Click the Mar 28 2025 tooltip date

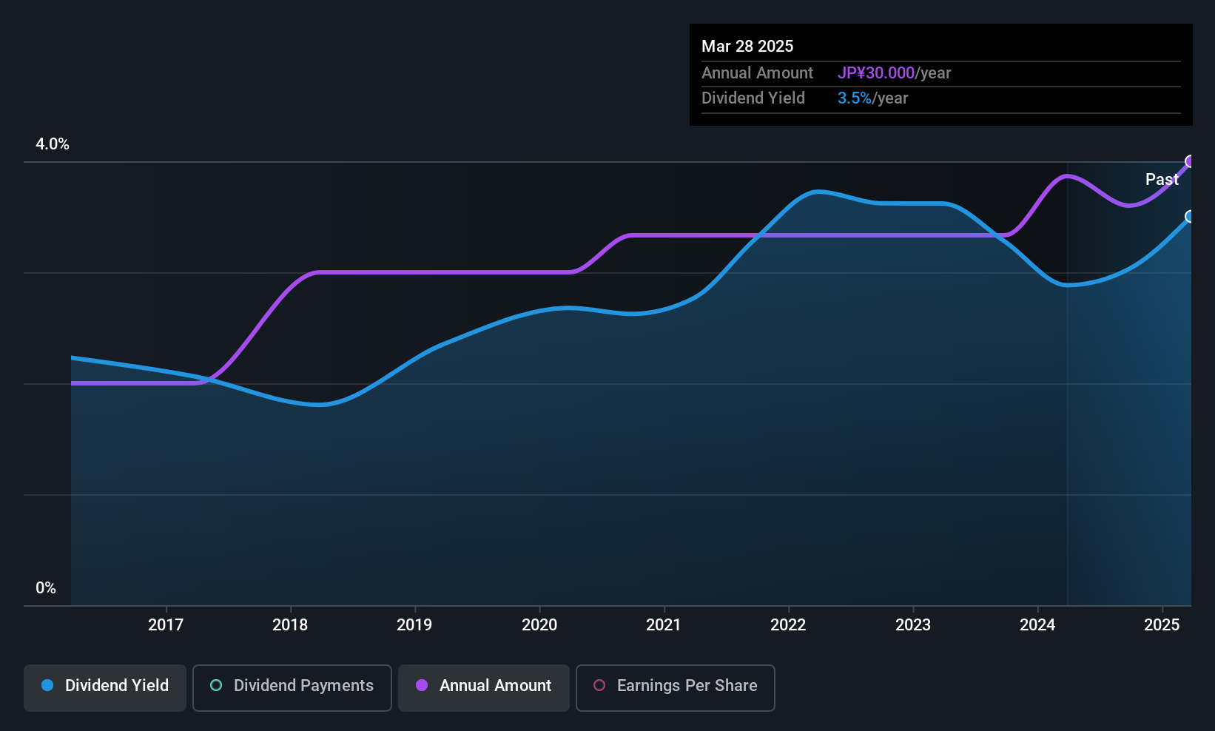coord(747,47)
